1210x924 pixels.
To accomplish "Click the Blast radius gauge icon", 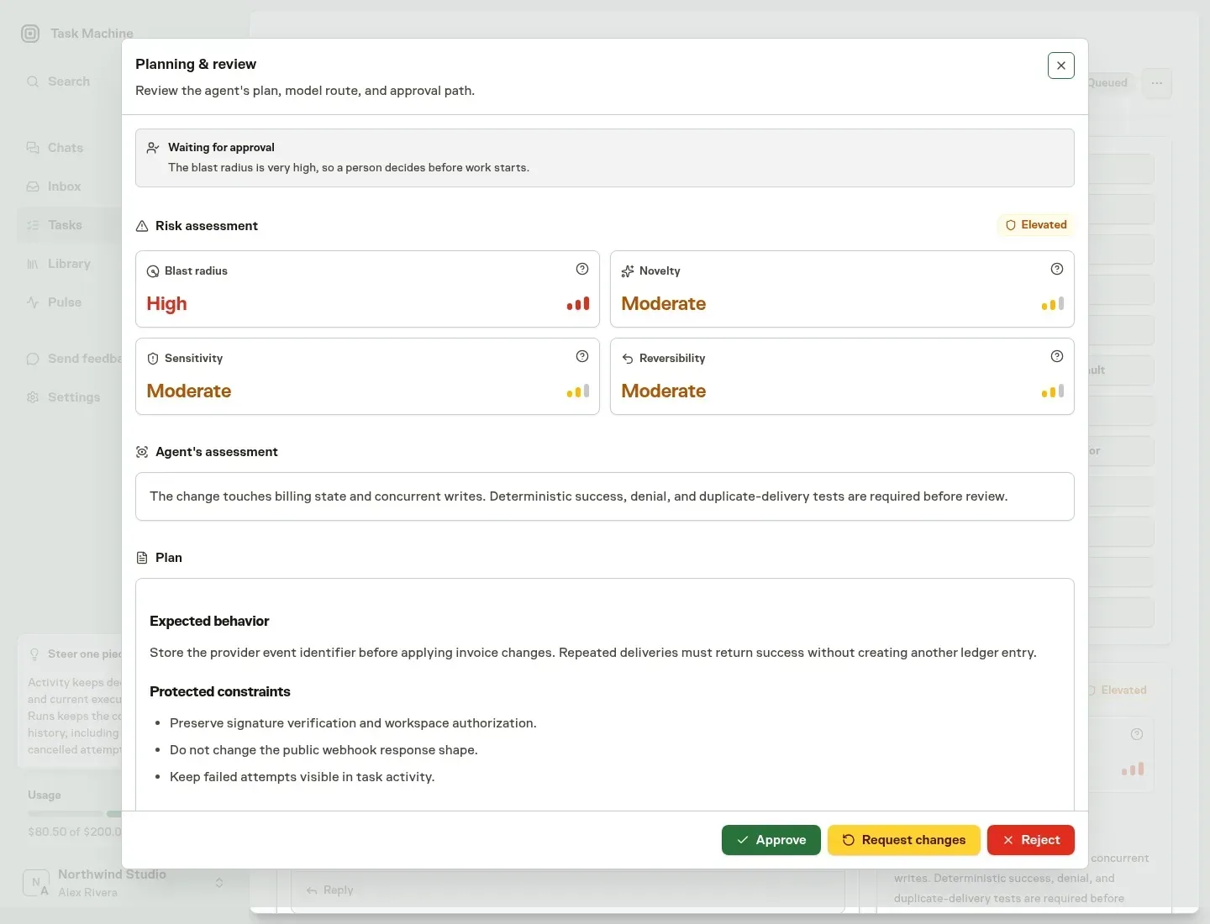I will tap(153, 271).
